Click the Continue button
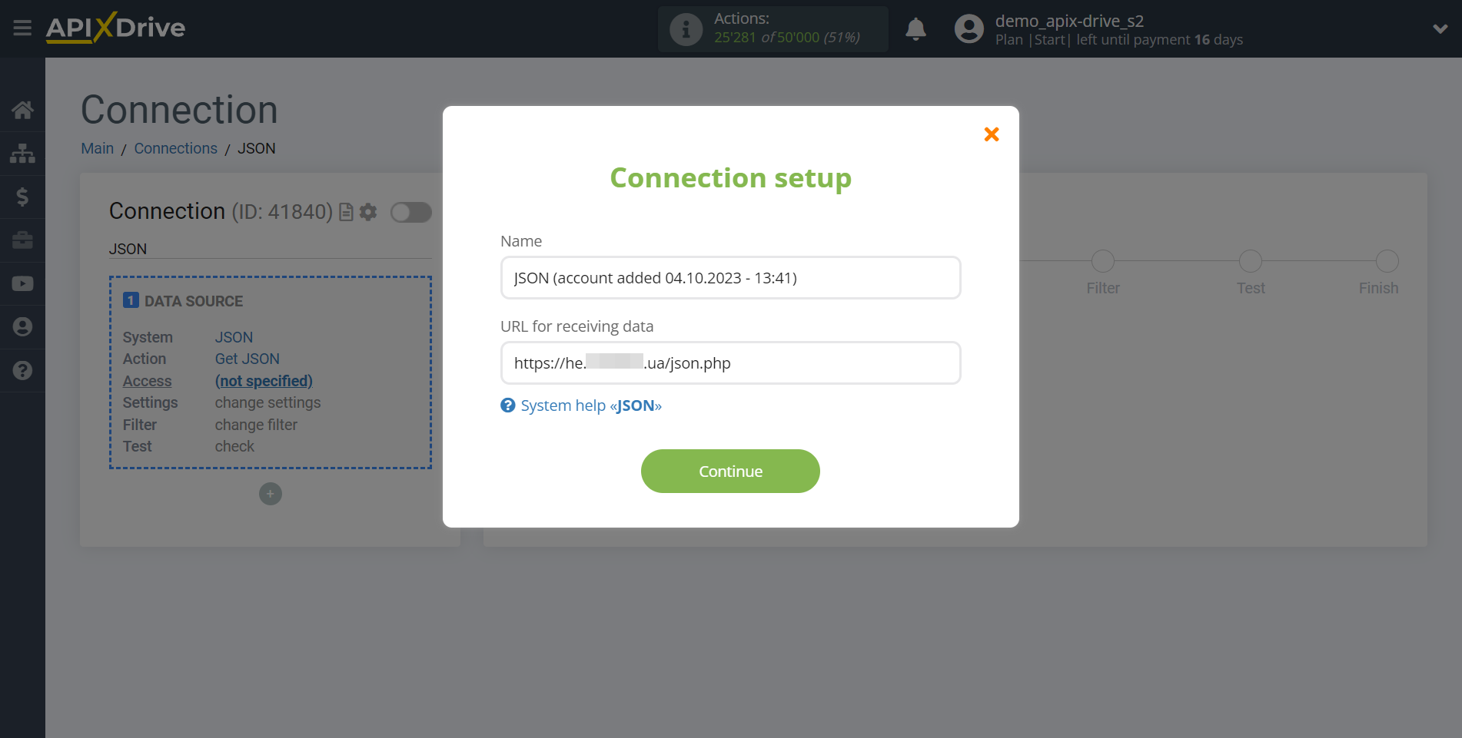 tap(730, 472)
